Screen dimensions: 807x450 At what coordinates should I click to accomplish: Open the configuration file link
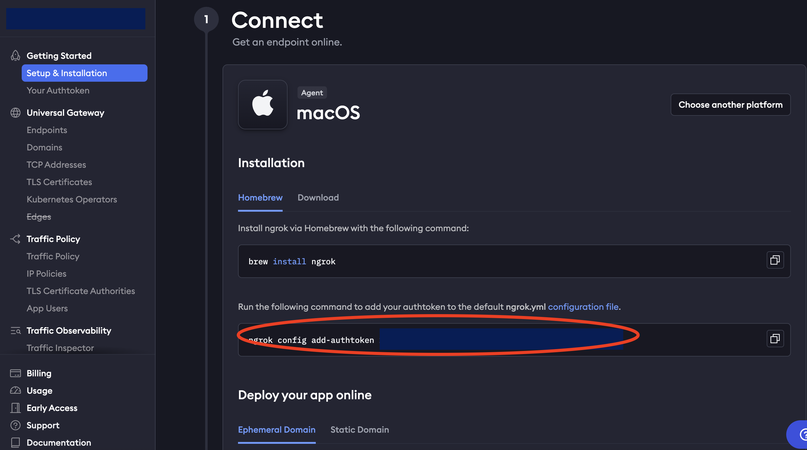coord(583,307)
